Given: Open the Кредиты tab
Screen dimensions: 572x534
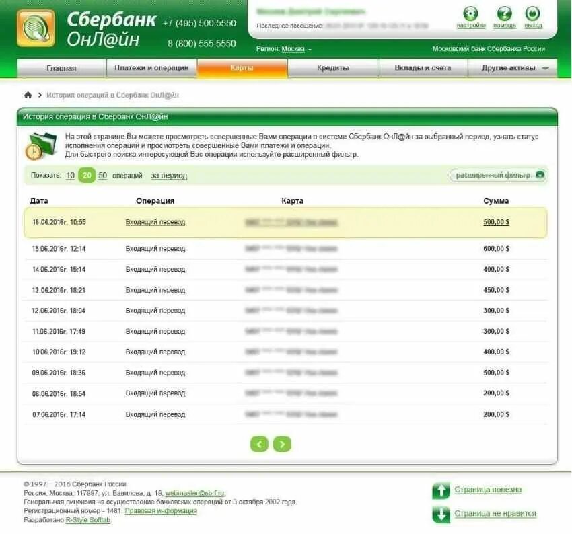Looking at the screenshot, I should pos(332,68).
